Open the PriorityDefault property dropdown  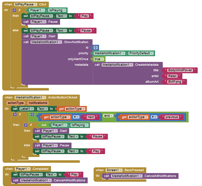(x=141, y=53)
